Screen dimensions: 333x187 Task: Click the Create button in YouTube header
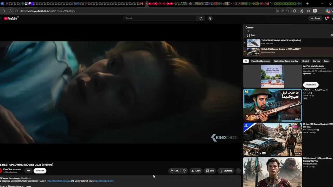coord(316,18)
